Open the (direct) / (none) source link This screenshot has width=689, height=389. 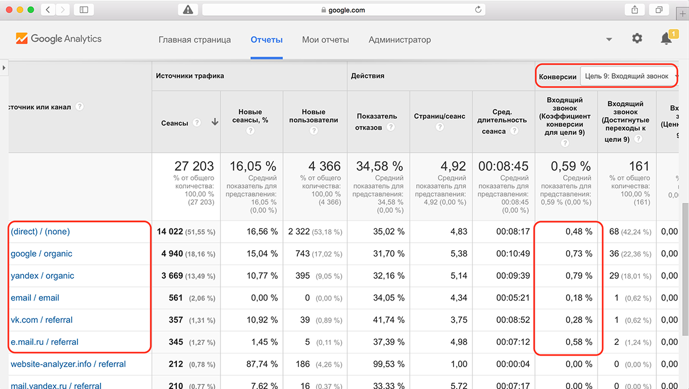(x=40, y=232)
